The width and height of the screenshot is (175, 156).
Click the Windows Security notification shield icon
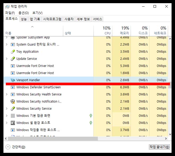(13, 101)
